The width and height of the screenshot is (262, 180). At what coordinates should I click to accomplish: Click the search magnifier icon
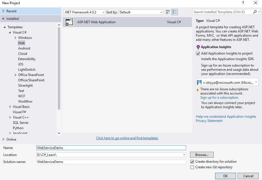(x=255, y=12)
